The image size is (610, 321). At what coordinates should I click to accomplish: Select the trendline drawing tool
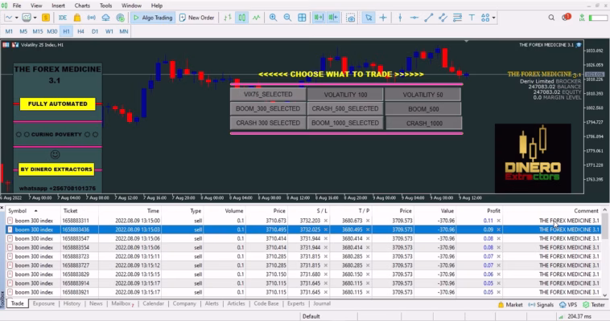click(x=429, y=18)
